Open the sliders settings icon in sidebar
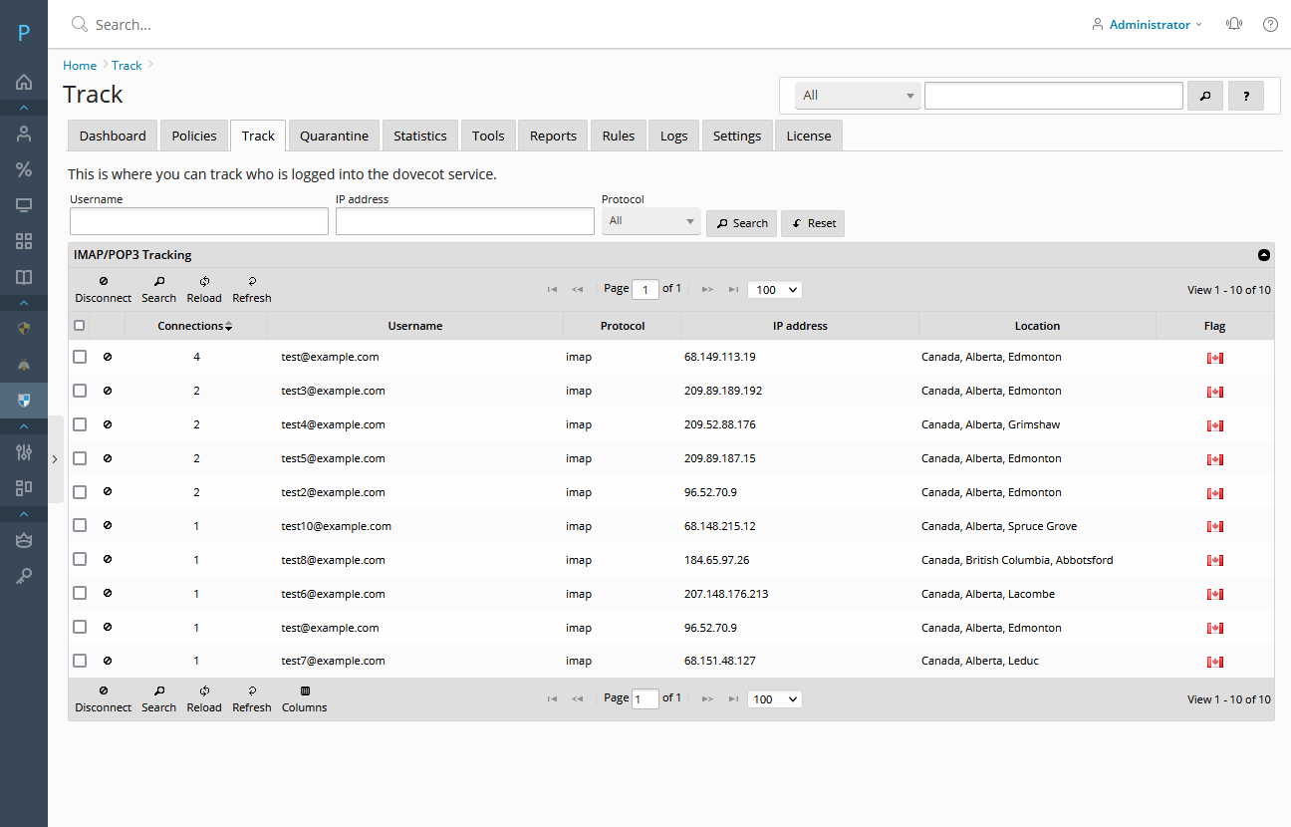The width and height of the screenshot is (1291, 827). (x=24, y=452)
